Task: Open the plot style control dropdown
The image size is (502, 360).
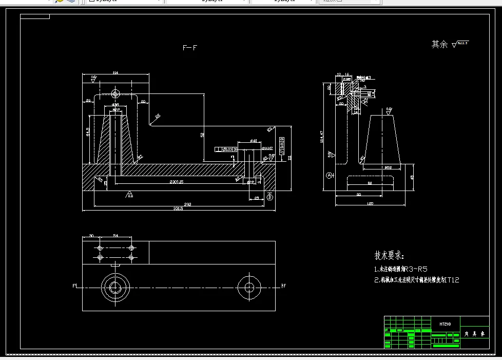Action: [x=375, y=1]
